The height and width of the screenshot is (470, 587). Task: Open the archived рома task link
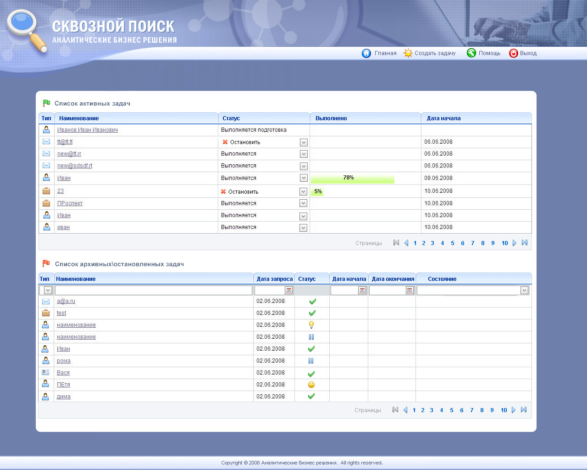click(64, 361)
